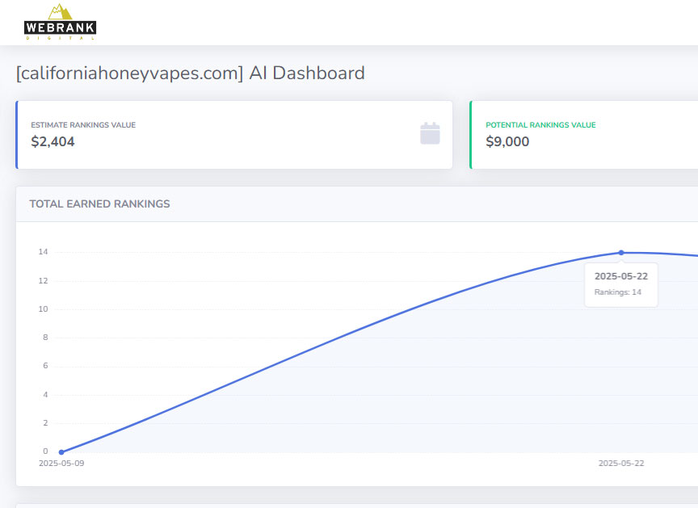
Task: Click the californiahoneyvapes.com AI Dashboard heading
Action: [x=190, y=73]
